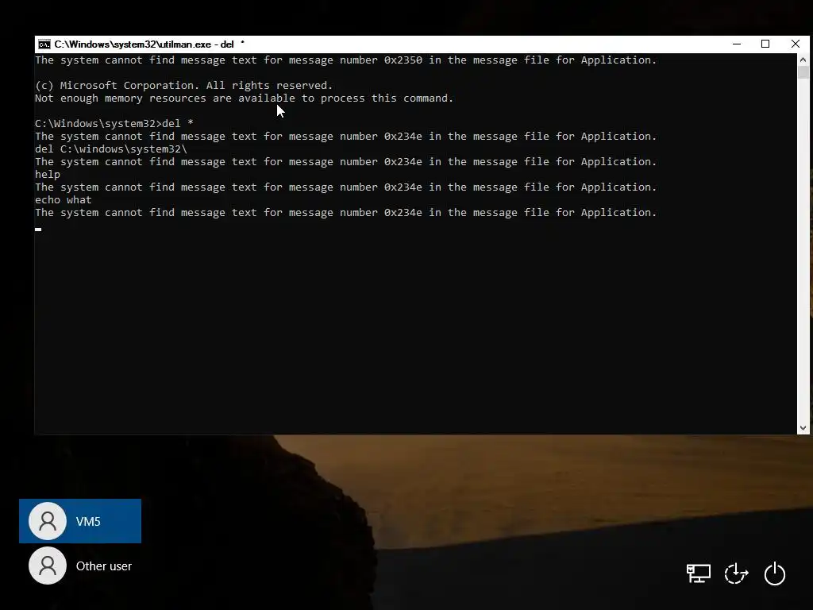The image size is (813, 610).
Task: Click the cmd icon in the title bar
Action: (x=44, y=44)
